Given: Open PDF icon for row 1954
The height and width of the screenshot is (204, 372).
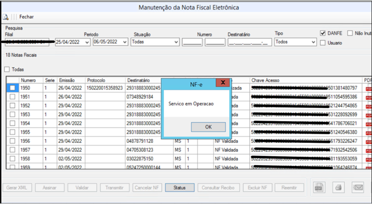Looking at the screenshot, I should pos(369,124).
